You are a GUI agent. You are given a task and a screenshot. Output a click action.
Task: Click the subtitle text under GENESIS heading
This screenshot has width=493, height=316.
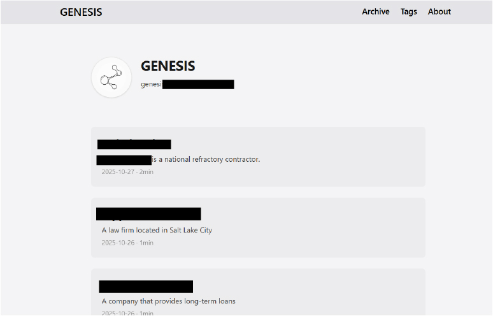coord(187,84)
